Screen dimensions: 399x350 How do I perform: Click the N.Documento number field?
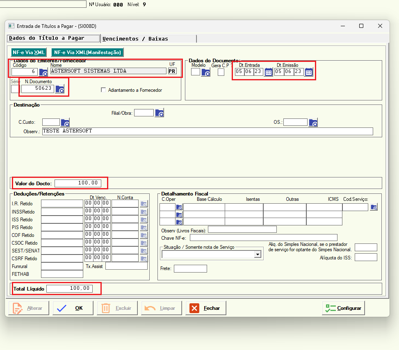click(38, 89)
